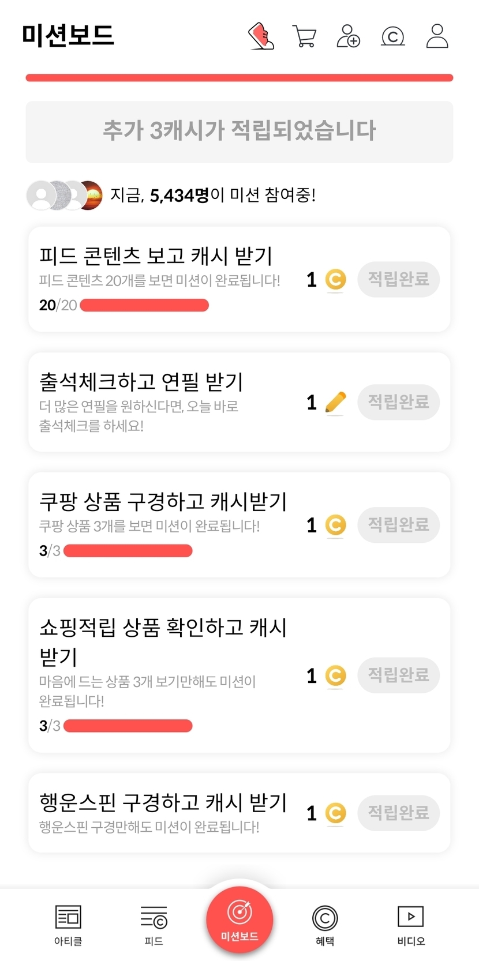Image resolution: width=479 pixels, height=961 pixels.
Task: Open the cash coin icon in header
Action: (393, 37)
